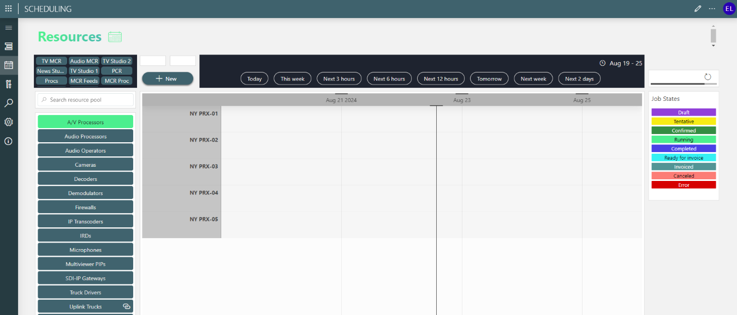This screenshot has width=737, height=315.
Task: Click the Next 12 hours button
Action: 441,78
